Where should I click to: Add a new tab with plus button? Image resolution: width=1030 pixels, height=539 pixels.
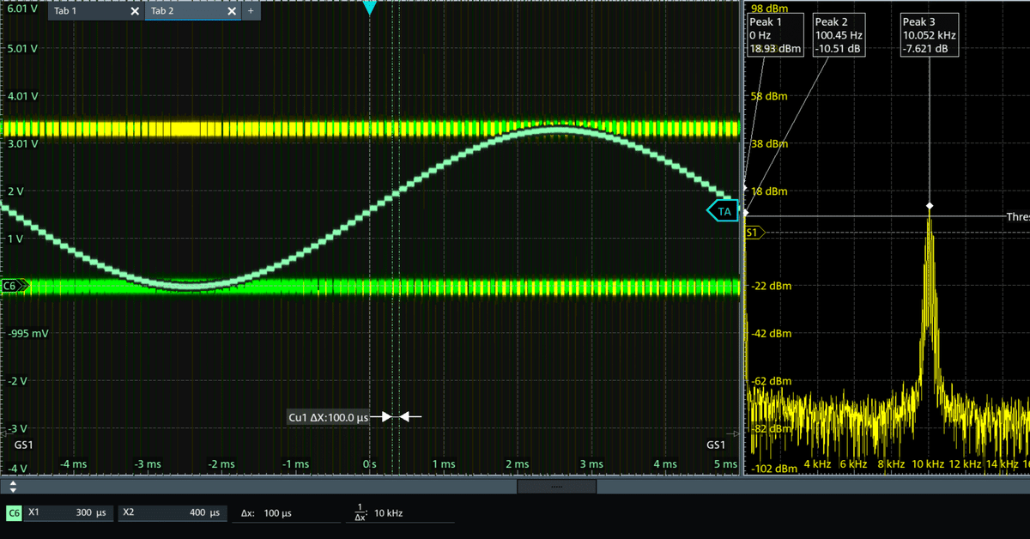tap(251, 12)
